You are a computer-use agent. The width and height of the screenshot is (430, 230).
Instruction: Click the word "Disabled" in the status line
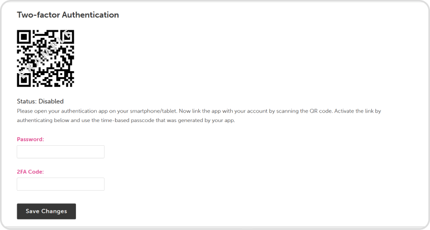point(51,101)
